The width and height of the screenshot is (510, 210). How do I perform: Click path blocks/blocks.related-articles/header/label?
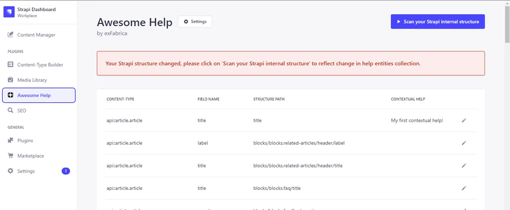[x=299, y=143]
